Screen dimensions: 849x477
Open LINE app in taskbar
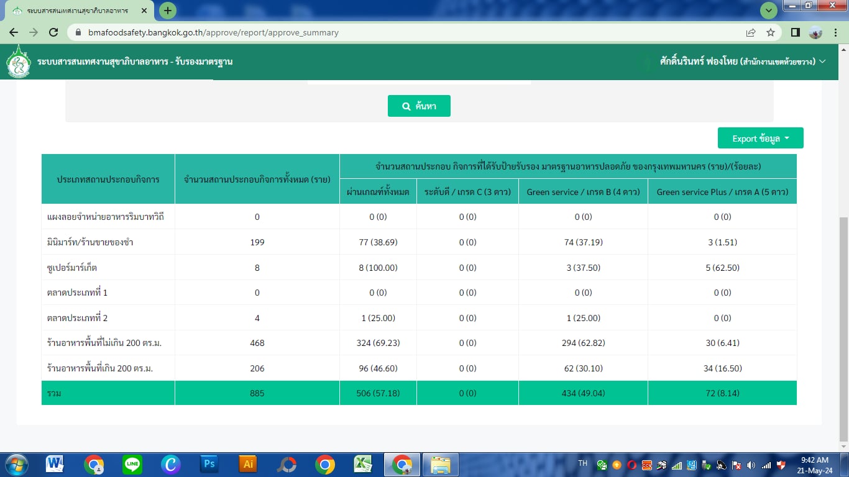[x=132, y=464]
